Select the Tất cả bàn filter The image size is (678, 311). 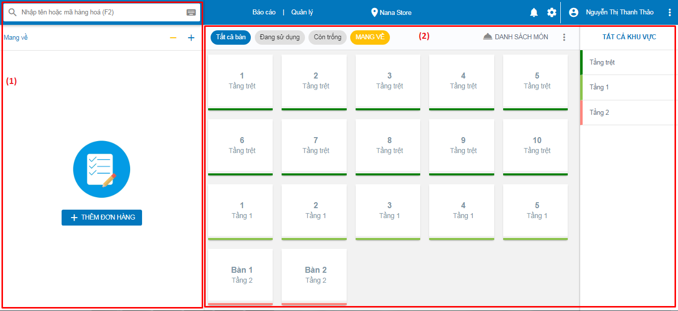(x=231, y=37)
